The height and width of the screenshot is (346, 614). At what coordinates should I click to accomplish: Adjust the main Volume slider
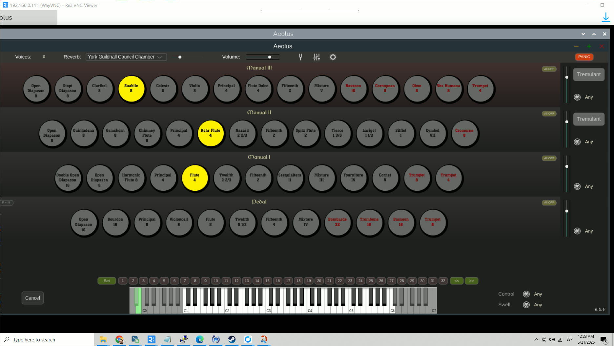tap(263, 57)
